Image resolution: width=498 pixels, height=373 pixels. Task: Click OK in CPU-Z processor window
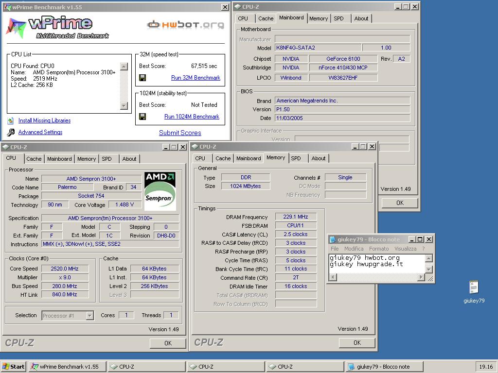point(168,343)
